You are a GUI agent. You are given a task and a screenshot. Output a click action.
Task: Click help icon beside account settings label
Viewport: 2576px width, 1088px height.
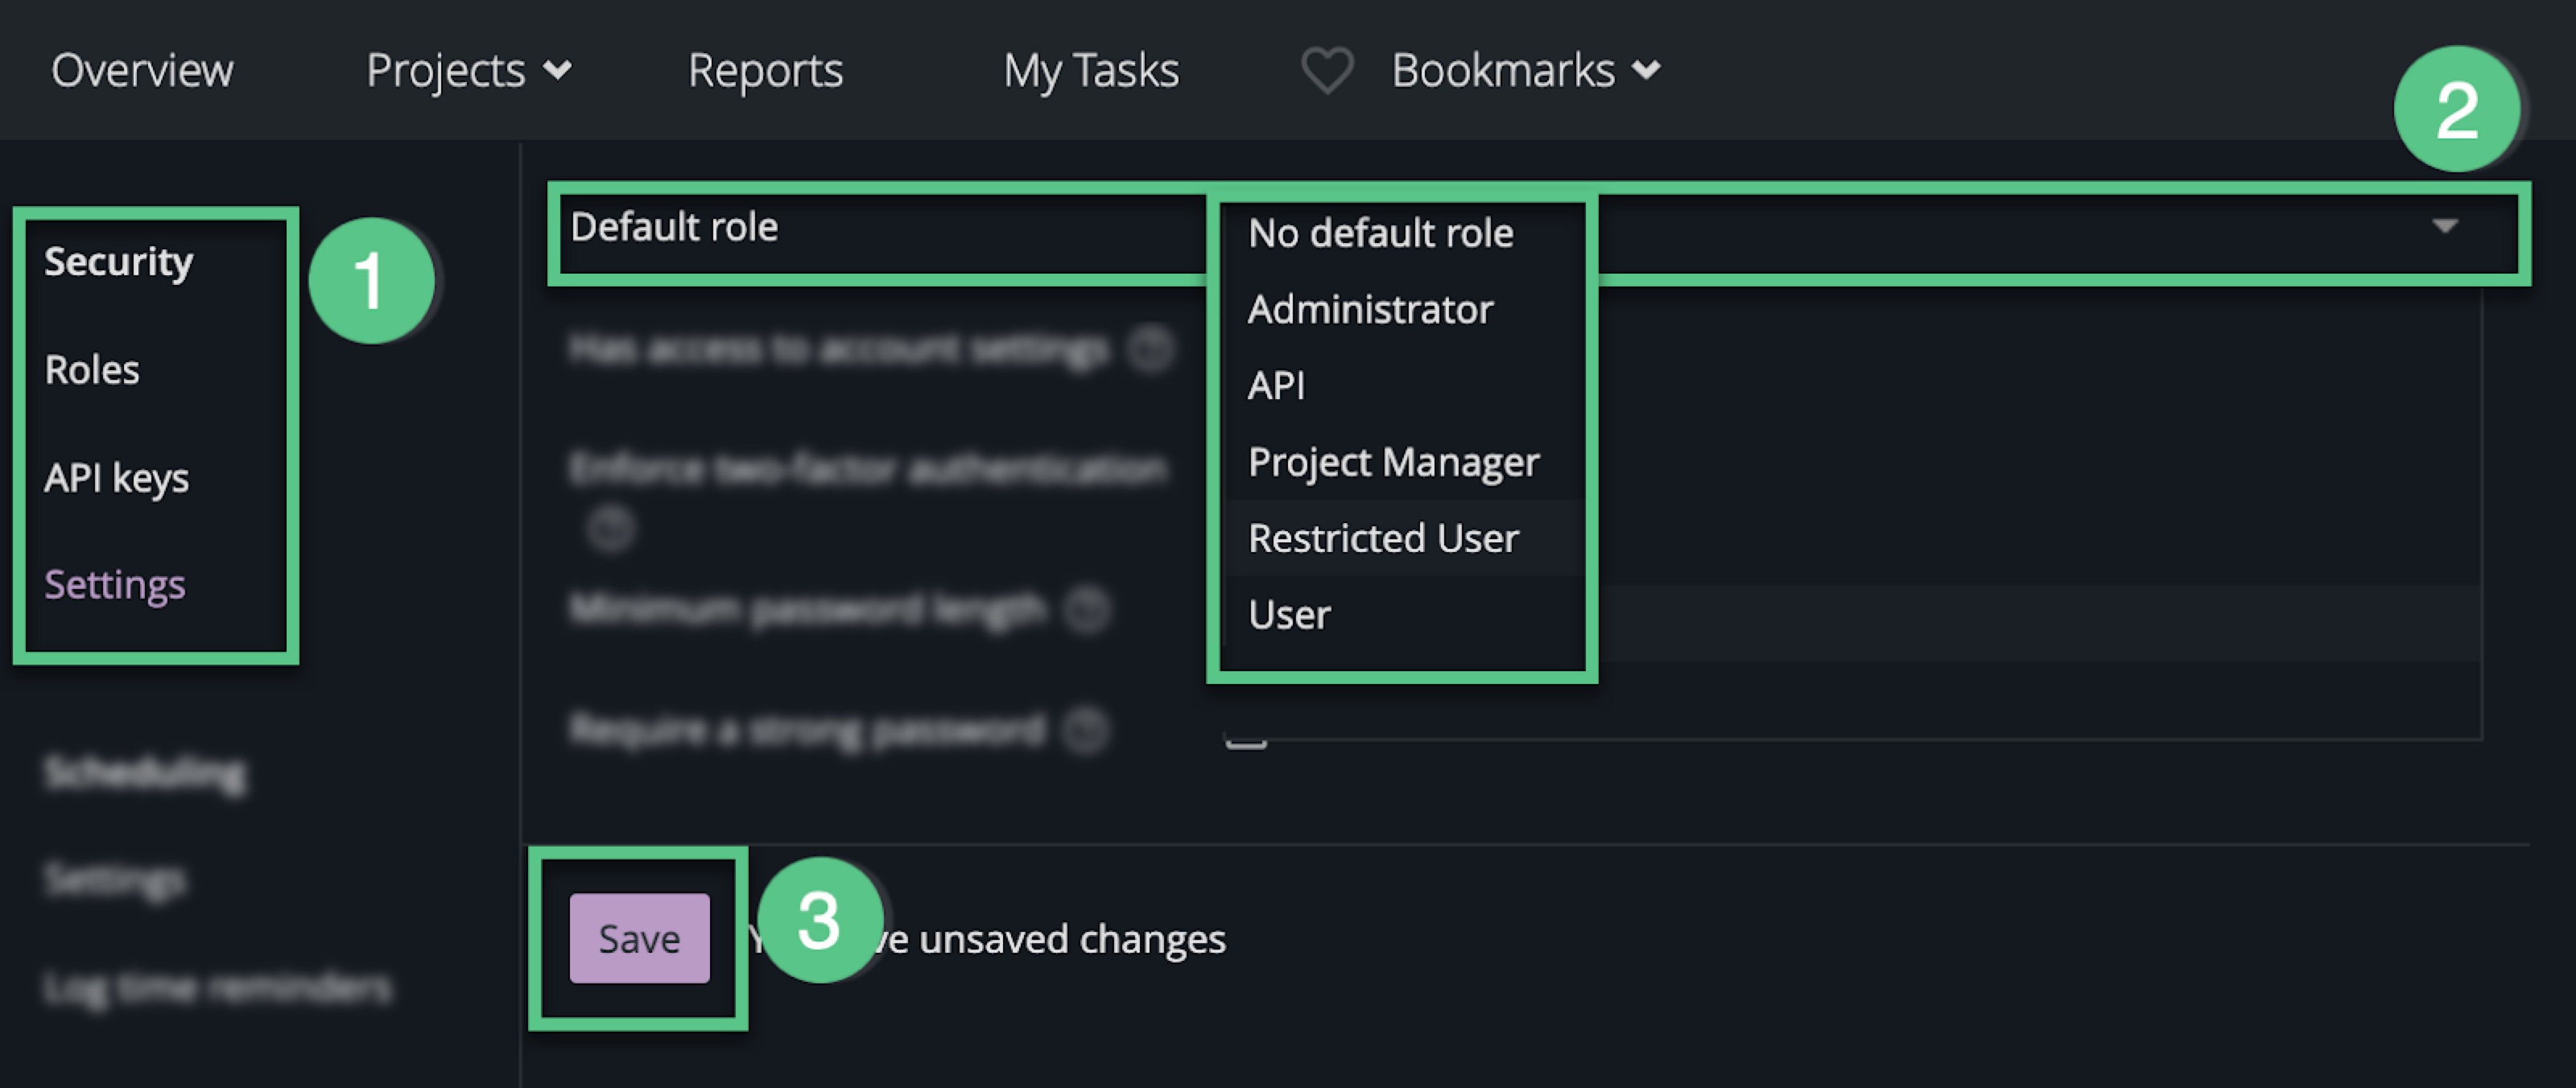[1150, 349]
